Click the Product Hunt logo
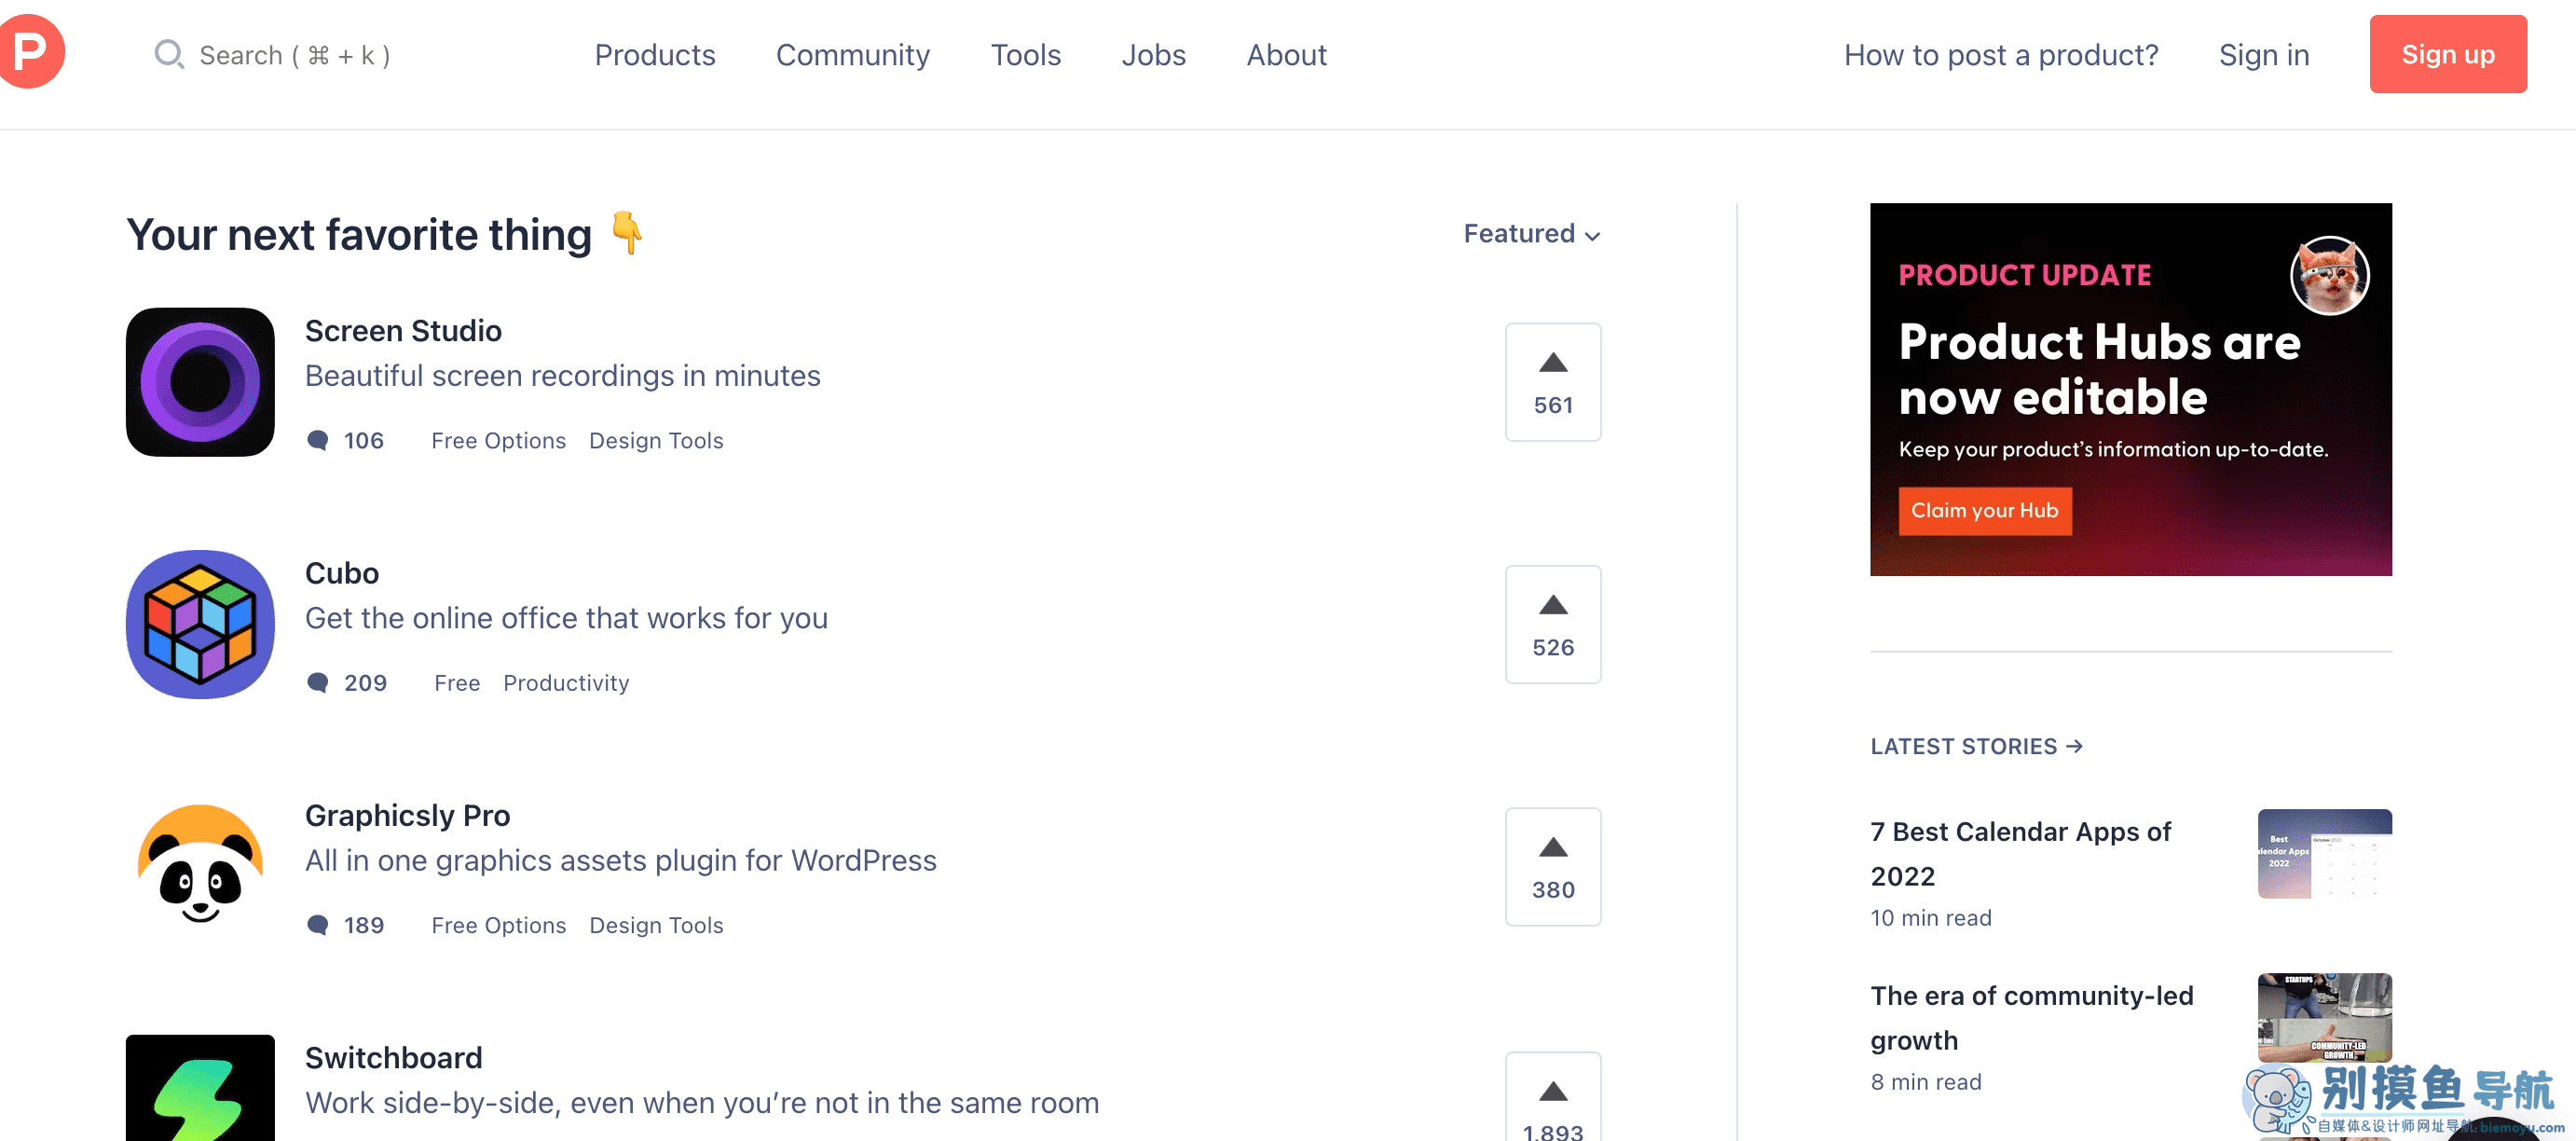The height and width of the screenshot is (1141, 2576). click(30, 51)
